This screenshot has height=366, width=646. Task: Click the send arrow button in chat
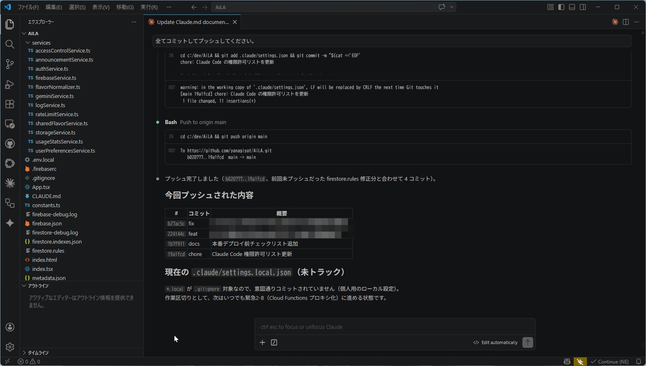pyautogui.click(x=528, y=342)
